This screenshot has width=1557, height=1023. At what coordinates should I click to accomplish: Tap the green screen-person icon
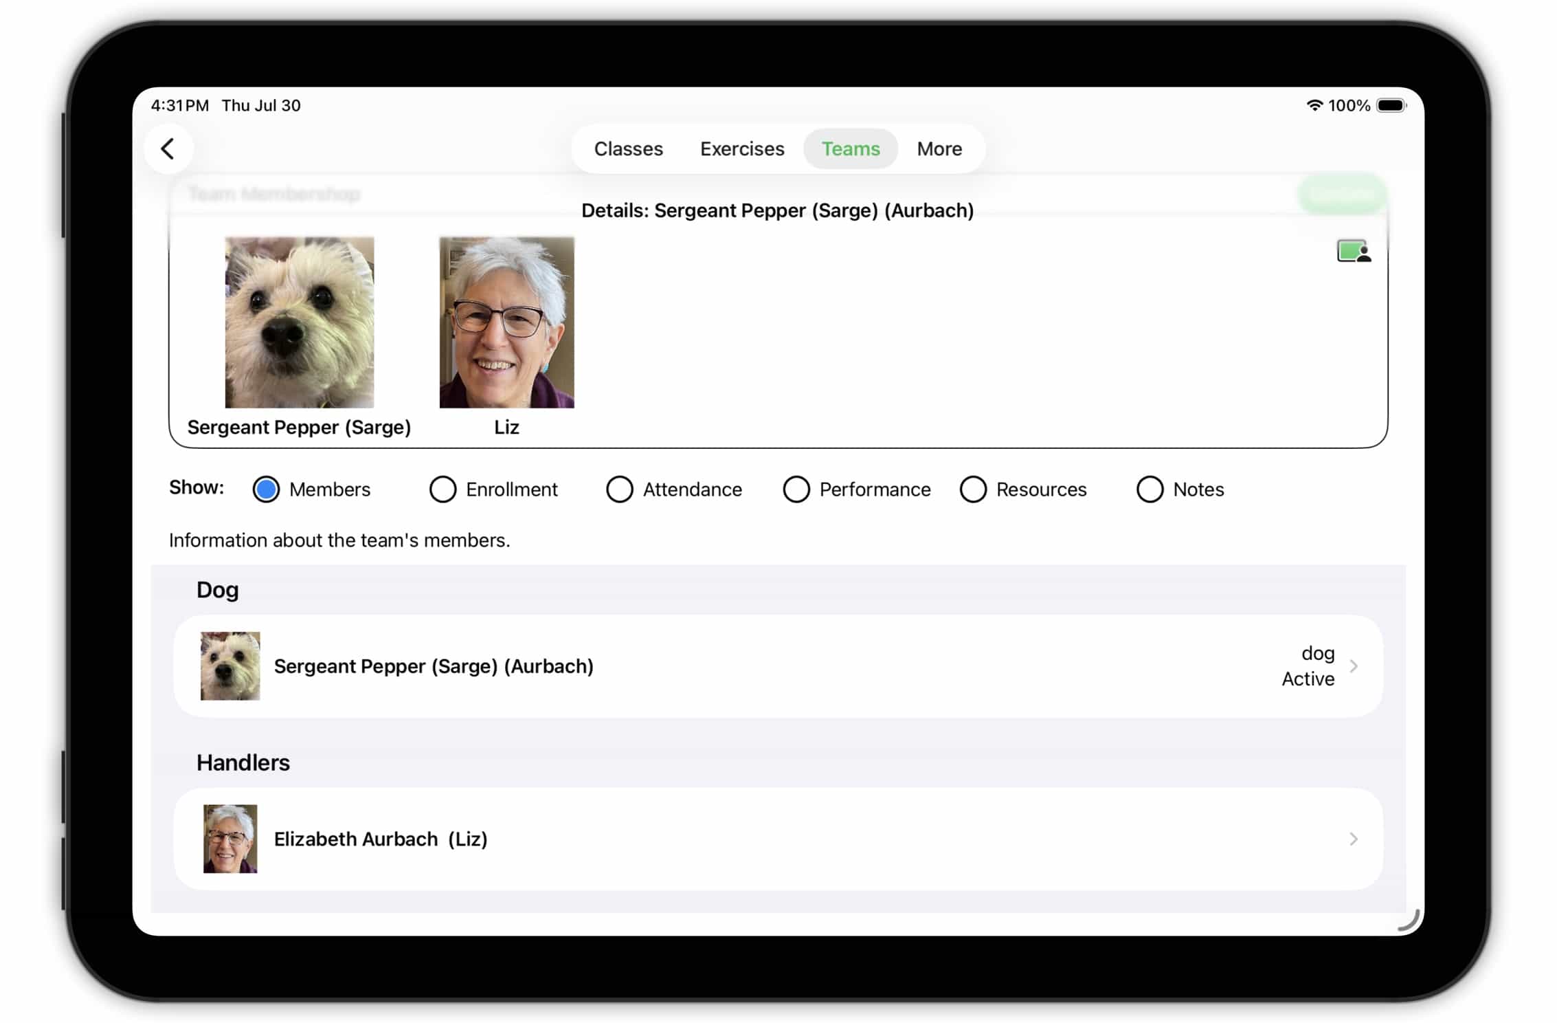pos(1353,252)
